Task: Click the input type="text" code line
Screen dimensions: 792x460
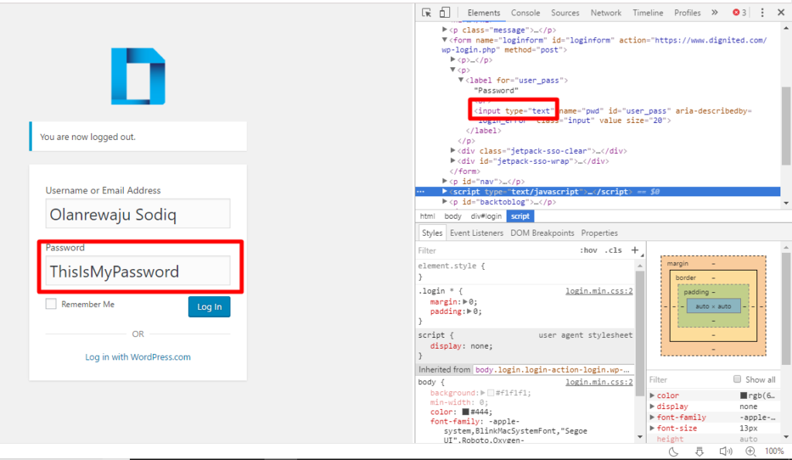Action: [x=514, y=111]
